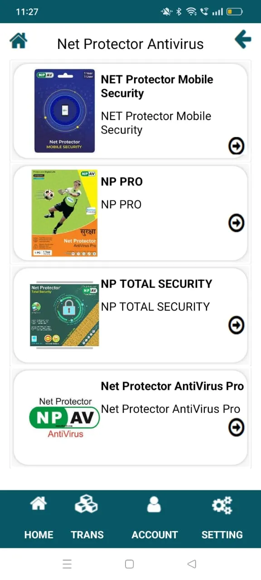Image resolution: width=261 pixels, height=580 pixels.
Task: Open the SETTING gears icon
Action: point(222,504)
